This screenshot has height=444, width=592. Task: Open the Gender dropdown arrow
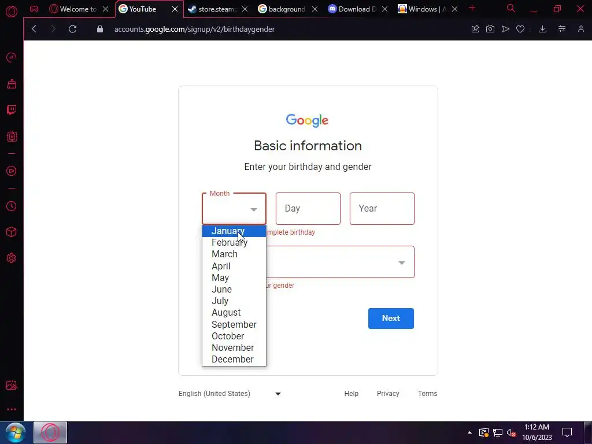(402, 263)
